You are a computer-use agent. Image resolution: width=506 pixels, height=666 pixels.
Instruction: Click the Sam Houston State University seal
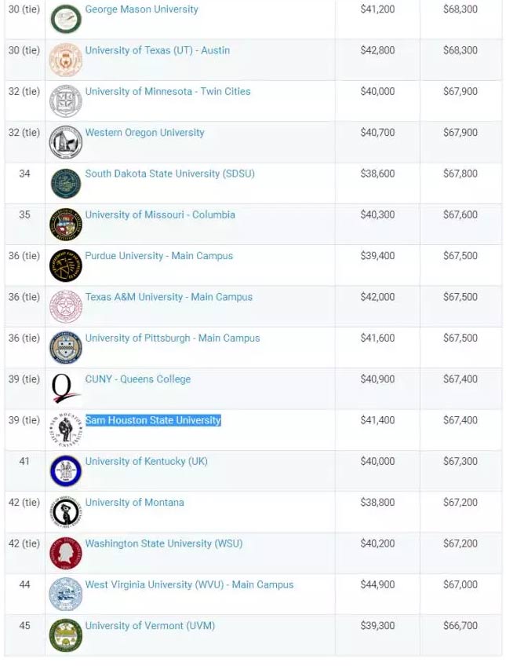click(x=66, y=430)
